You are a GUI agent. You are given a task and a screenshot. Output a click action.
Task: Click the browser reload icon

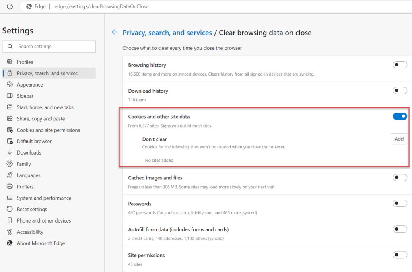tap(10, 6)
